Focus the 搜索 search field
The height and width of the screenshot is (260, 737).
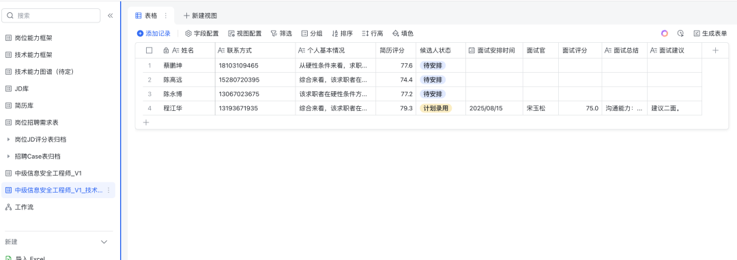pos(51,16)
